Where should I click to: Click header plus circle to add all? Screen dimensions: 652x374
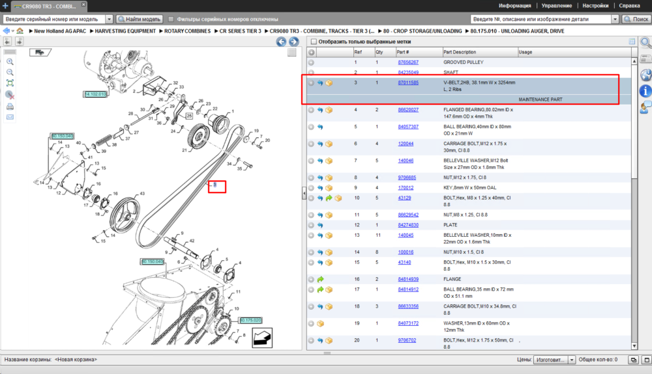tap(311, 52)
